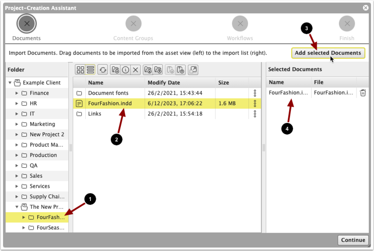The image size is (374, 251).
Task: Select Supply Chai... folder in tree
Action: click(x=47, y=197)
